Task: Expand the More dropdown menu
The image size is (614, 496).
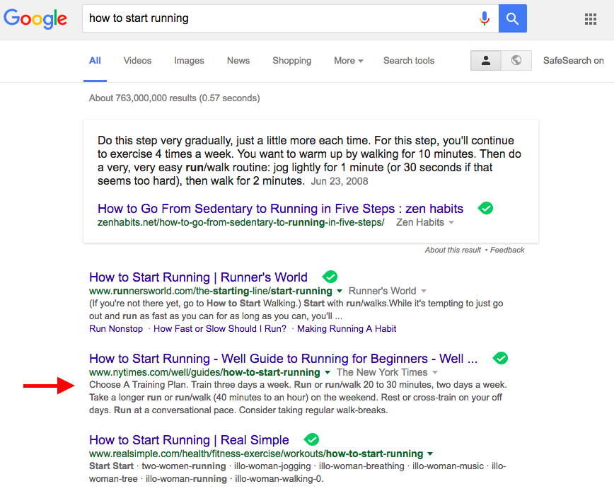Action: [x=349, y=61]
